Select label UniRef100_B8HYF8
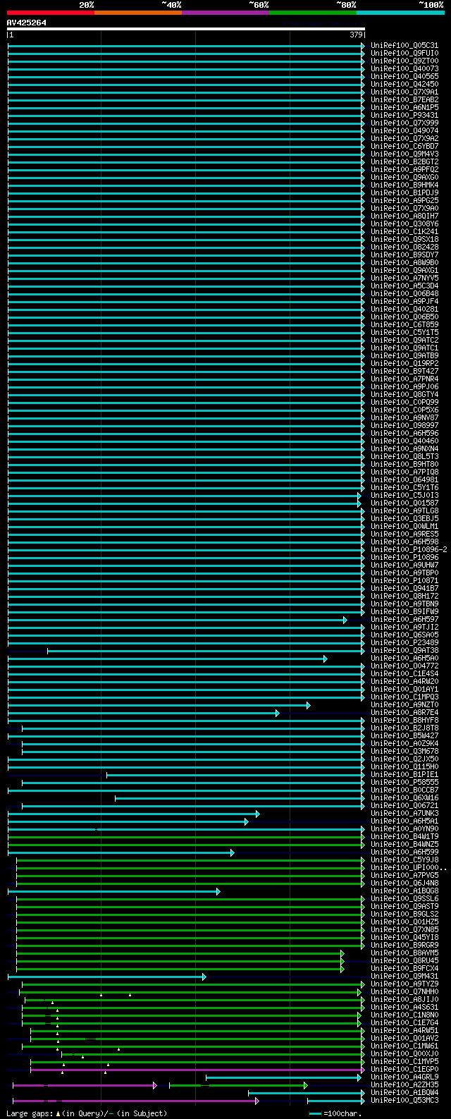The image size is (451, 1119). (x=404, y=720)
